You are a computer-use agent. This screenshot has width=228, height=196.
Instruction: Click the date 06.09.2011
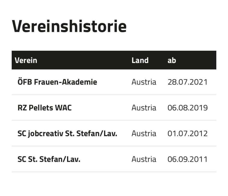[x=188, y=159]
